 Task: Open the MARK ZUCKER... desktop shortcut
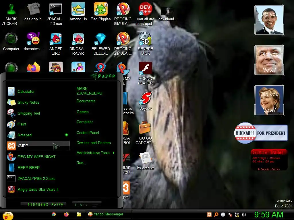coord(11,14)
